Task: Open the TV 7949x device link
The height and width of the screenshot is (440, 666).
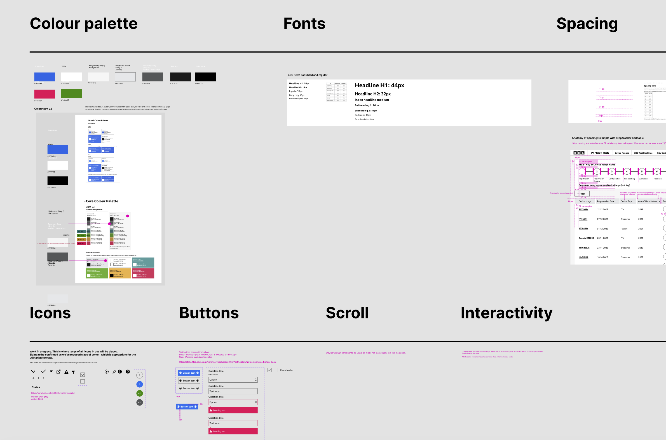Action: (583, 209)
